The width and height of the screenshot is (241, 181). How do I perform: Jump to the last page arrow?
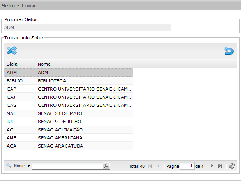coord(220,166)
